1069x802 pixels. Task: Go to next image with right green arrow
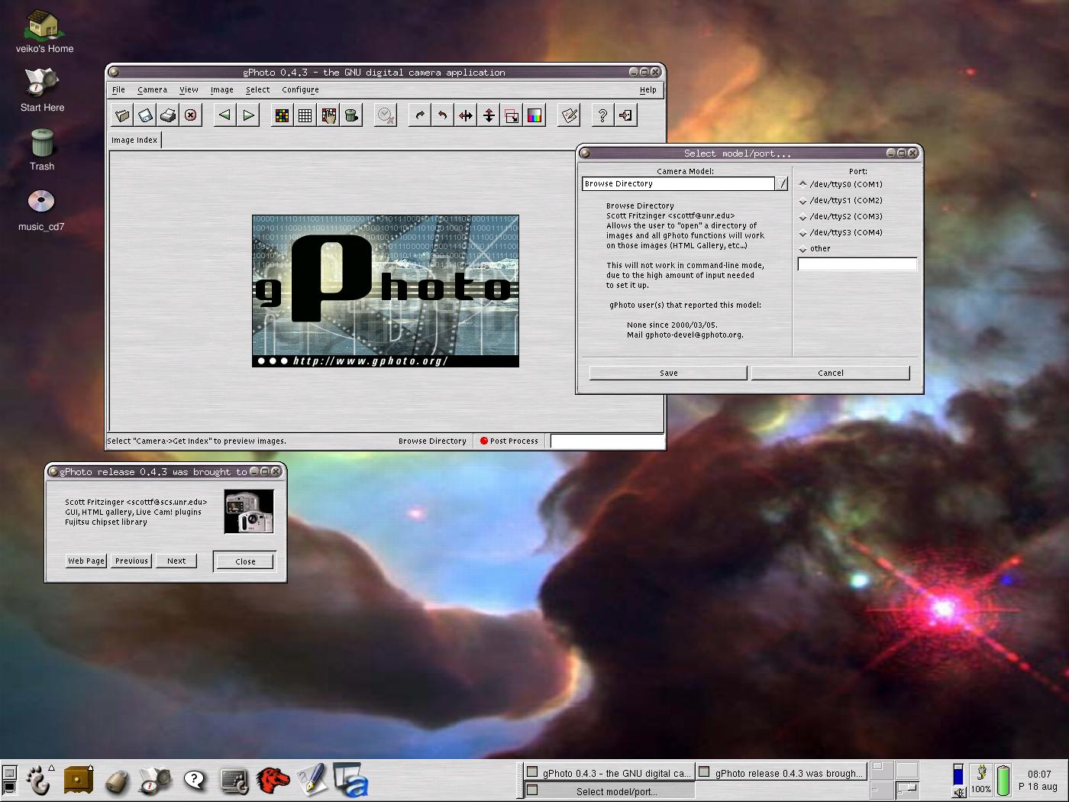point(248,115)
